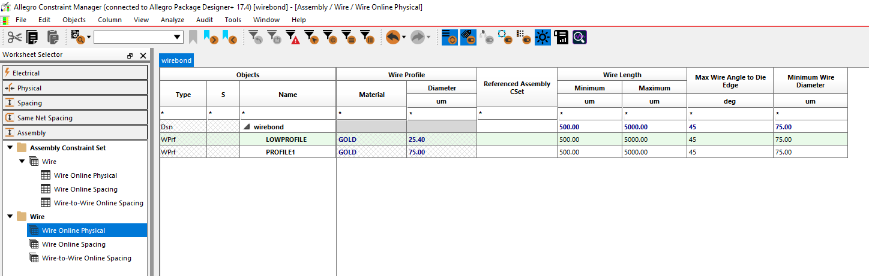Close the Worksheet Selector panel
This screenshot has height=276, width=869.
click(x=143, y=55)
